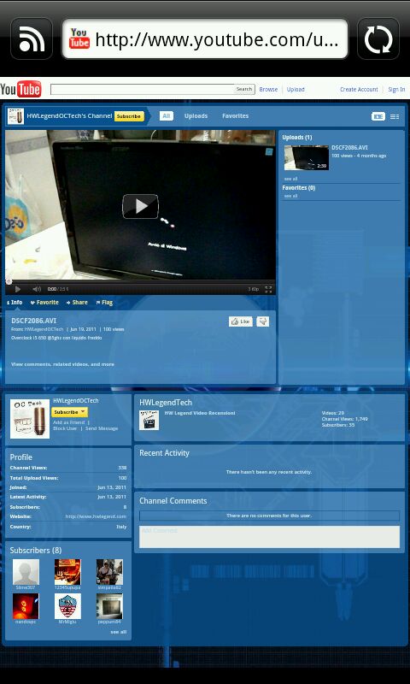
Task: Mute the video with the speaker icon
Action: (37, 289)
